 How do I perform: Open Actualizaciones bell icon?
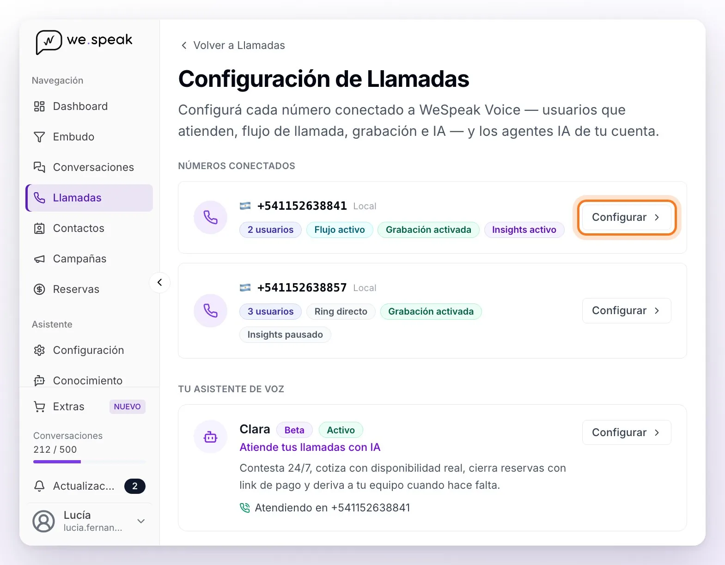(39, 486)
